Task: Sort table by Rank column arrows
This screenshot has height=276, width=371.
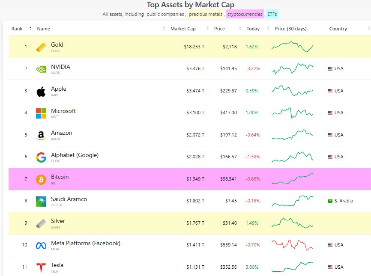Action: coord(30,29)
